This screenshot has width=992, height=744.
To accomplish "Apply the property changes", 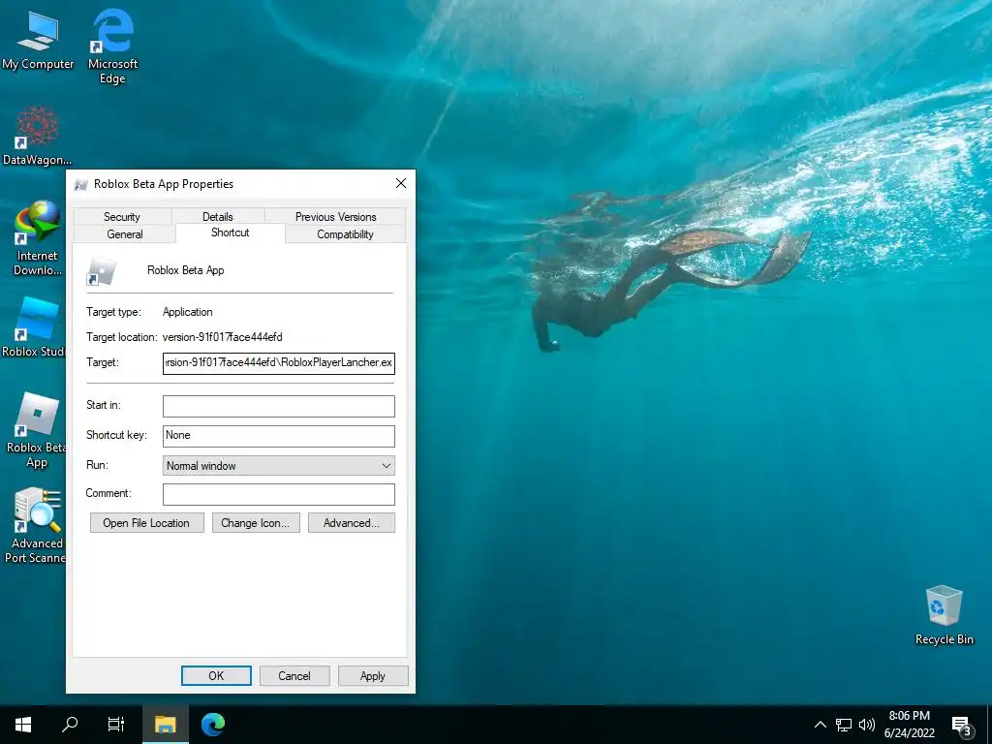I will coord(373,675).
